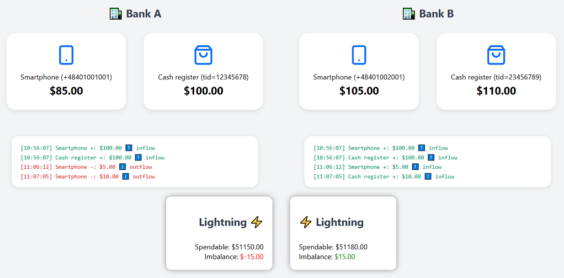
Task: Click lightning bolt icon in left Lightning card
Action: [257, 222]
